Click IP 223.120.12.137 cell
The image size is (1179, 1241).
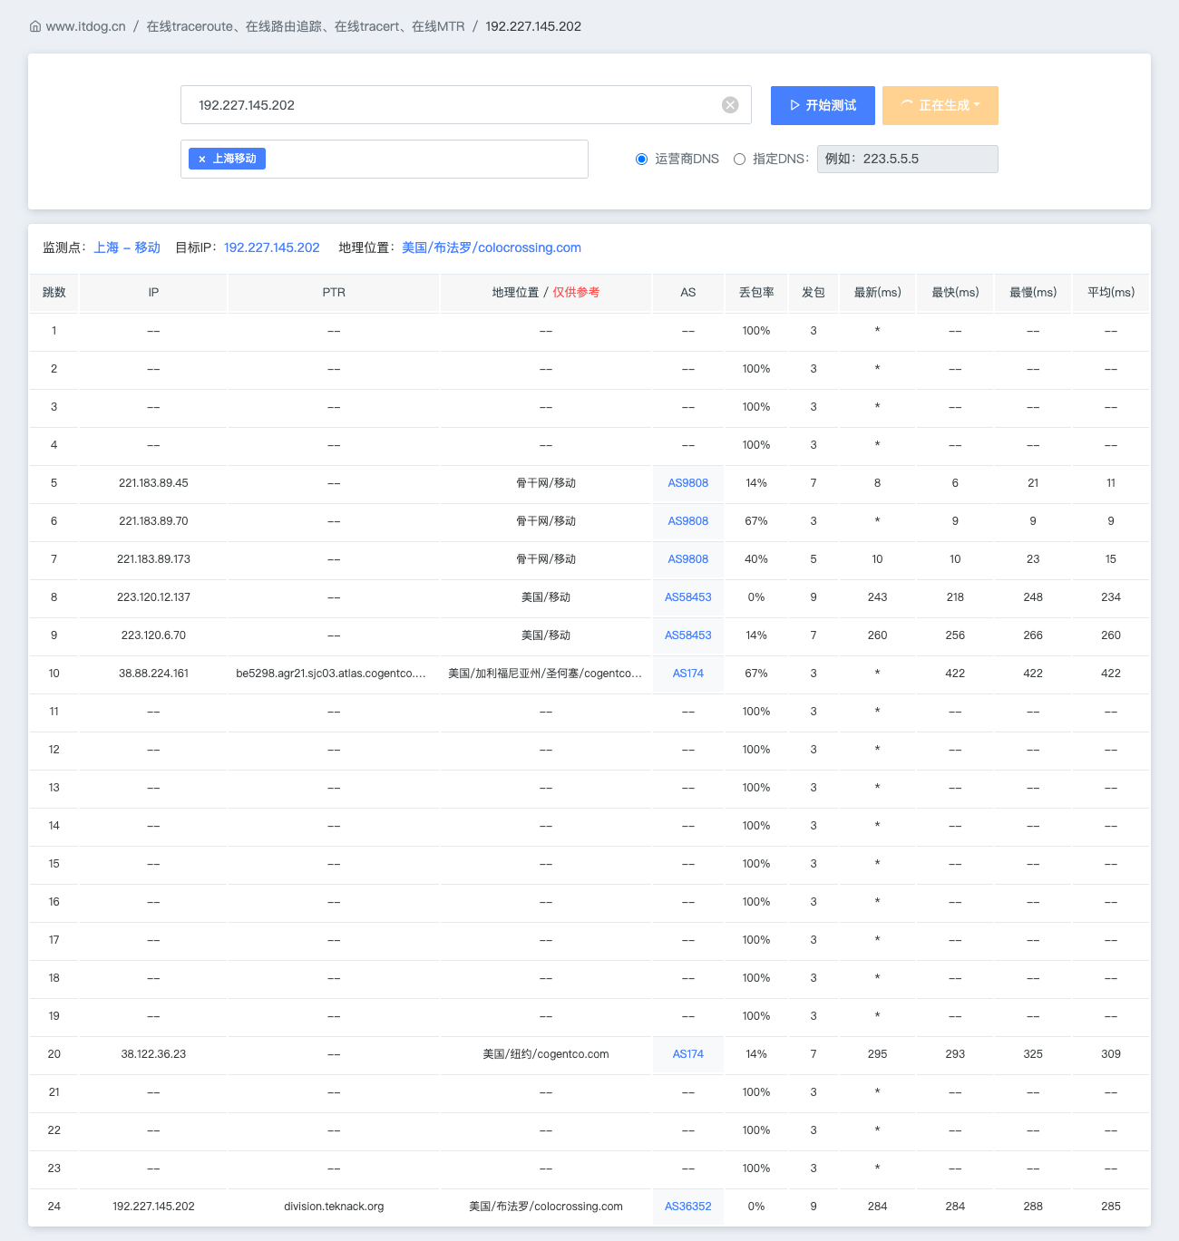coord(153,597)
